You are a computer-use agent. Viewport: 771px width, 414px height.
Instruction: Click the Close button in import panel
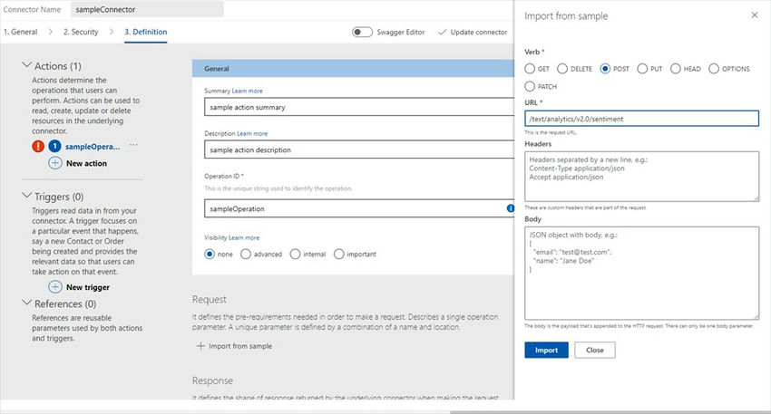click(594, 351)
